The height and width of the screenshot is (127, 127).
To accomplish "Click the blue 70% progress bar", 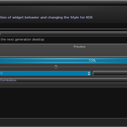I will point(63,61).
